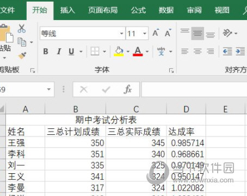Toggle bold formatting
247x196 pixels.
pos(46,51)
